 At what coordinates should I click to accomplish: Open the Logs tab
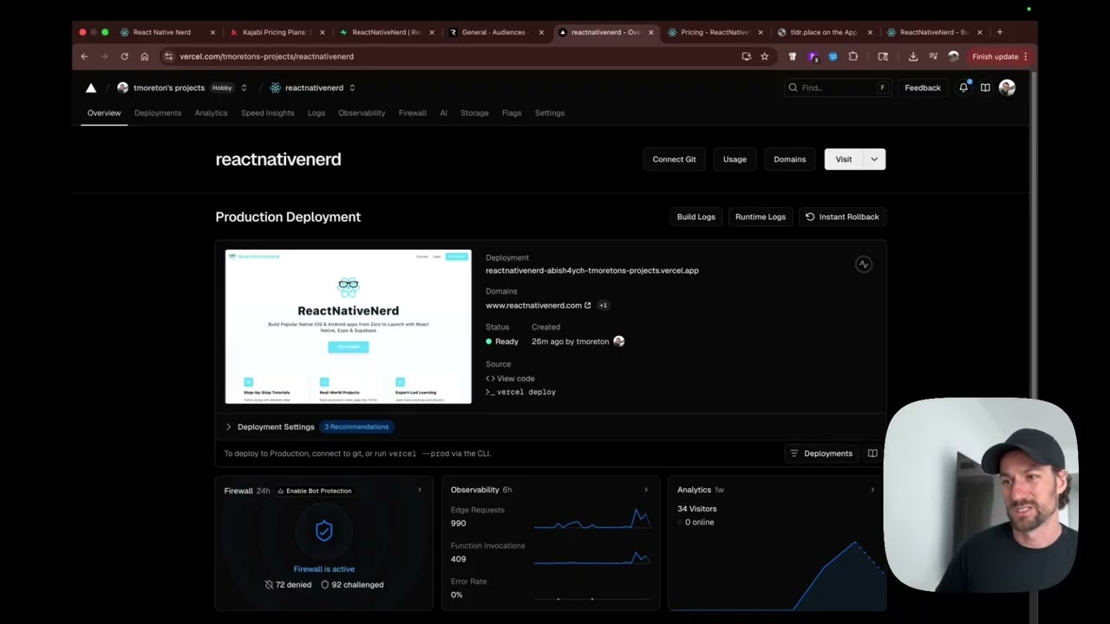(x=317, y=113)
